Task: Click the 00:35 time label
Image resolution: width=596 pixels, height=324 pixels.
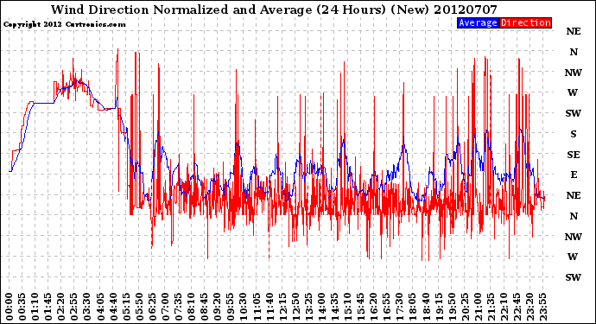Action: click(x=22, y=307)
